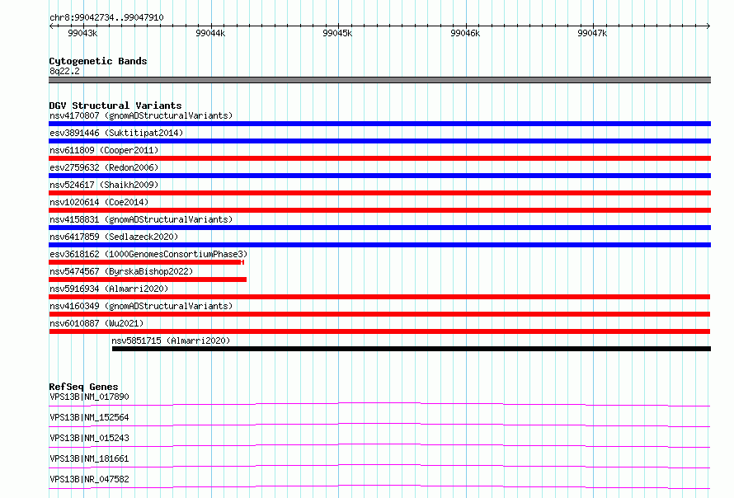Open VPS13B|NM_152564 transcript

(x=89, y=417)
